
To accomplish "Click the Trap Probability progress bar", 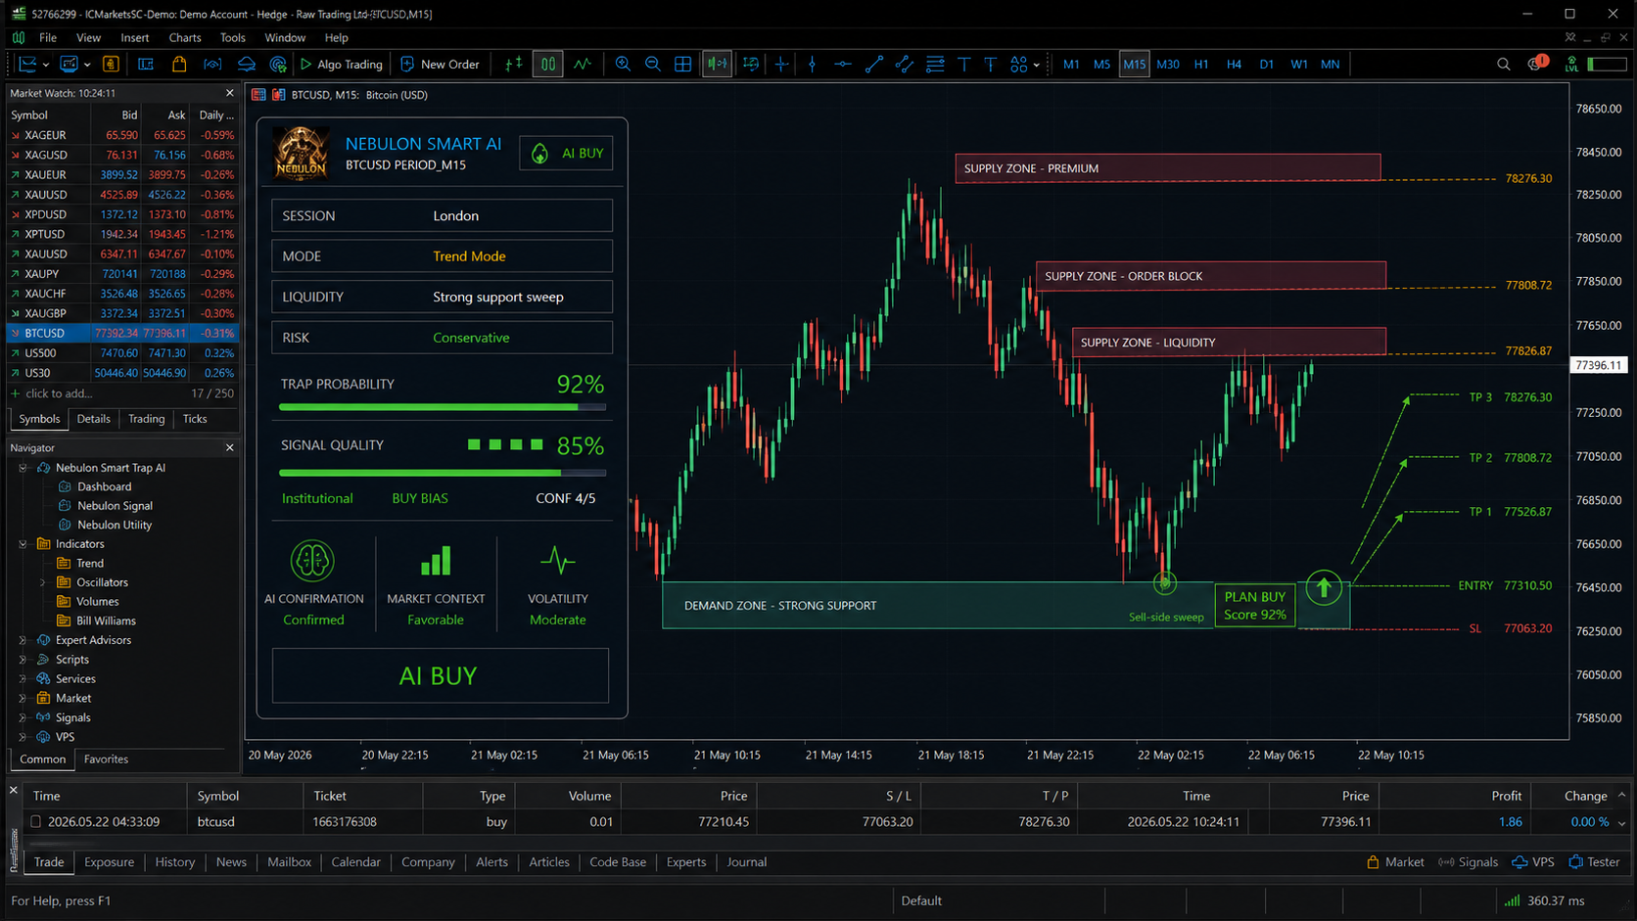I will click(x=443, y=407).
